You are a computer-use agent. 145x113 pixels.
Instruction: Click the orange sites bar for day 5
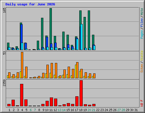point(26,72)
